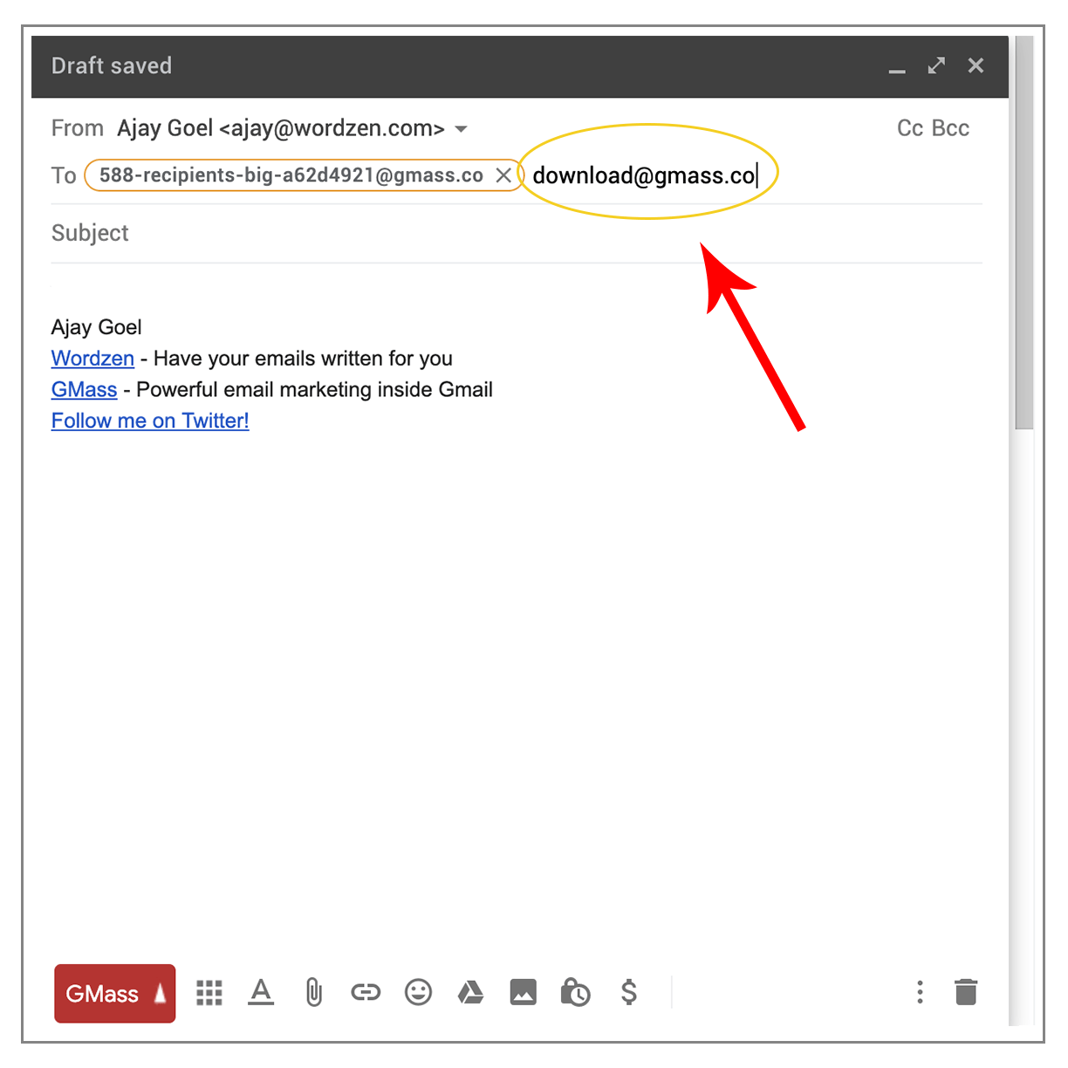Open the From address dropdown

(x=462, y=129)
